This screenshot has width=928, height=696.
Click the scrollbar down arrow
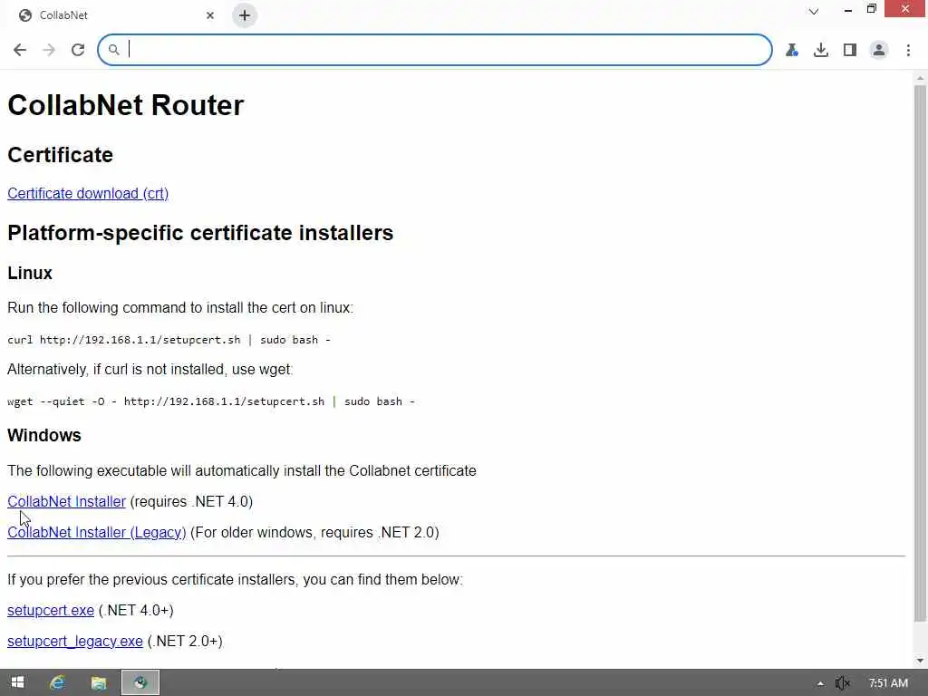point(920,661)
